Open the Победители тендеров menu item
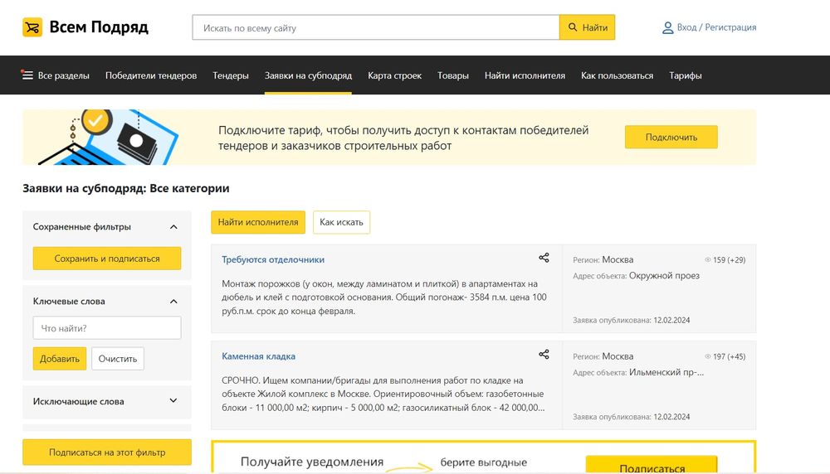The width and height of the screenshot is (830, 474). [151, 75]
